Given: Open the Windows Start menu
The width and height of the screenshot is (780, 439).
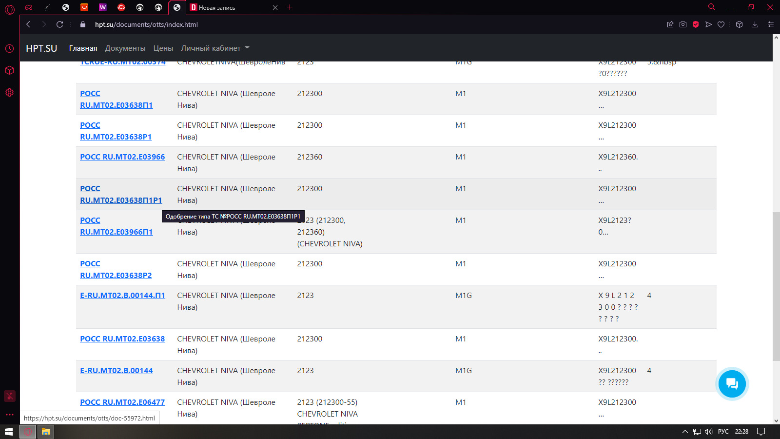Looking at the screenshot, I should click(9, 432).
